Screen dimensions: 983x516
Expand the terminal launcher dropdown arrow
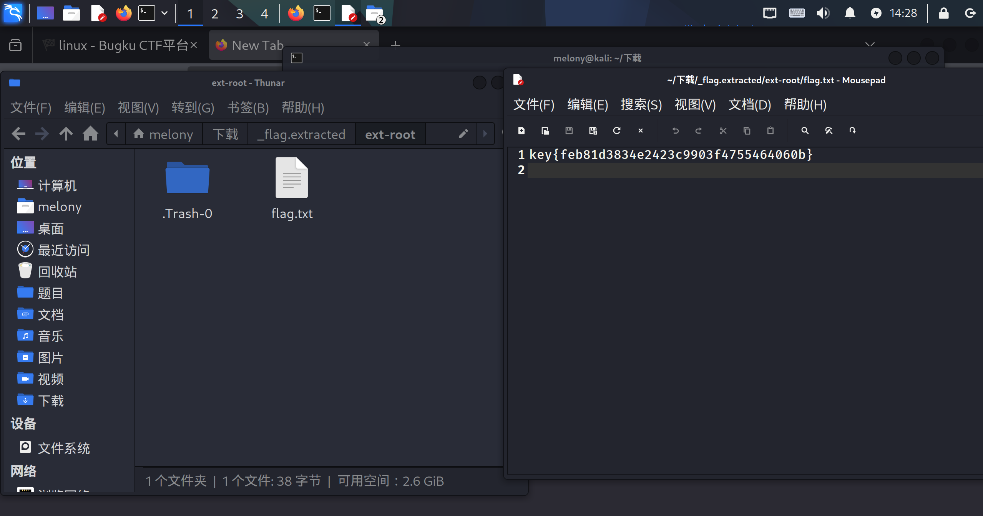pyautogui.click(x=164, y=13)
